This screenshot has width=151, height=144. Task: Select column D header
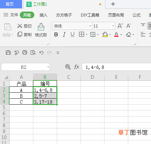click(x=93, y=77)
